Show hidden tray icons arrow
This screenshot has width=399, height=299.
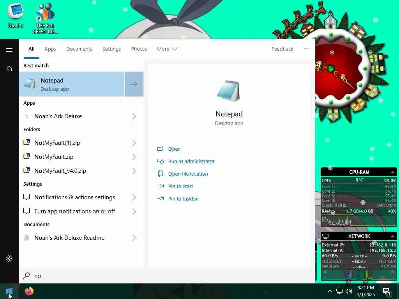(x=330, y=291)
